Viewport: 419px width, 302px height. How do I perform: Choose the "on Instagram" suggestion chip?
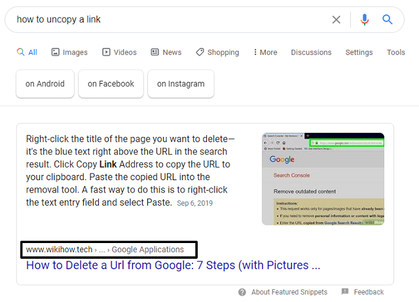(x=181, y=84)
